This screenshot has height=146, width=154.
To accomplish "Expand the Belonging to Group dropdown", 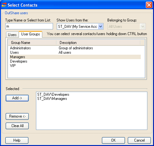I will (143, 27).
